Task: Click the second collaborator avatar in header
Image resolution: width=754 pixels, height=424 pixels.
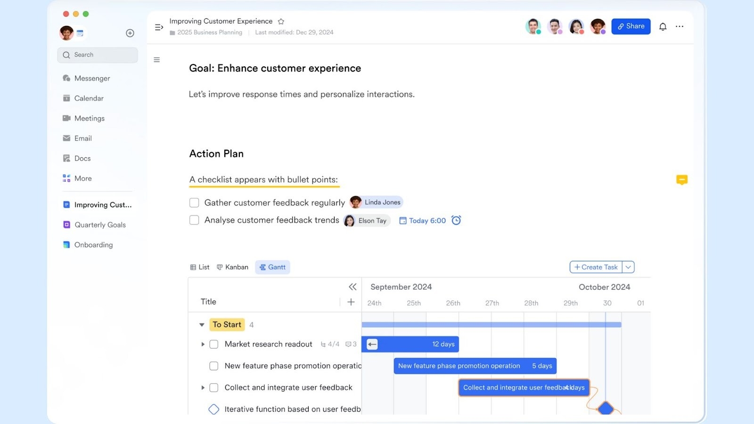Action: 555,26
